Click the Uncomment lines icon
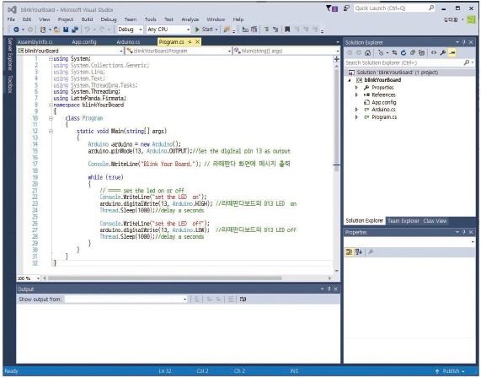This screenshot has height=378, width=481. pyautogui.click(x=275, y=30)
